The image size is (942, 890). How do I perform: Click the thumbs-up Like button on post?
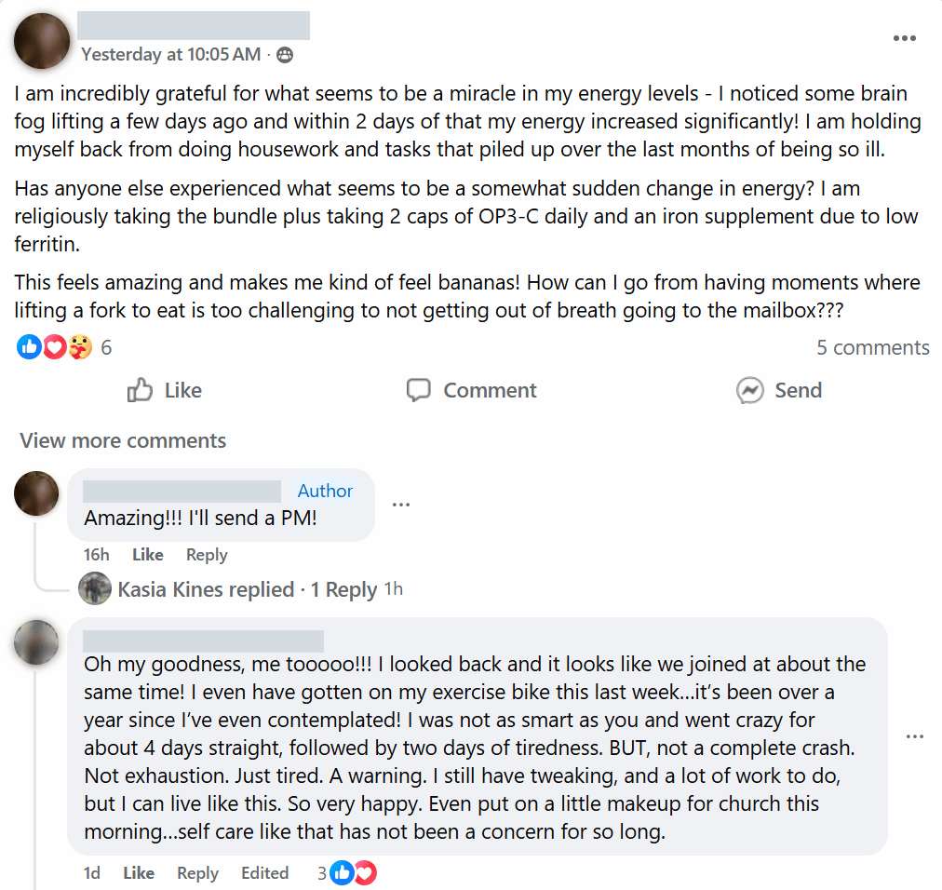(x=165, y=390)
